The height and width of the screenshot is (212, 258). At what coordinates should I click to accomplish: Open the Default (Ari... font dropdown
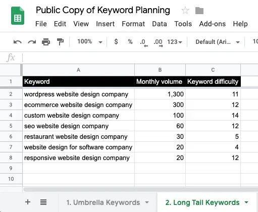tap(218, 42)
